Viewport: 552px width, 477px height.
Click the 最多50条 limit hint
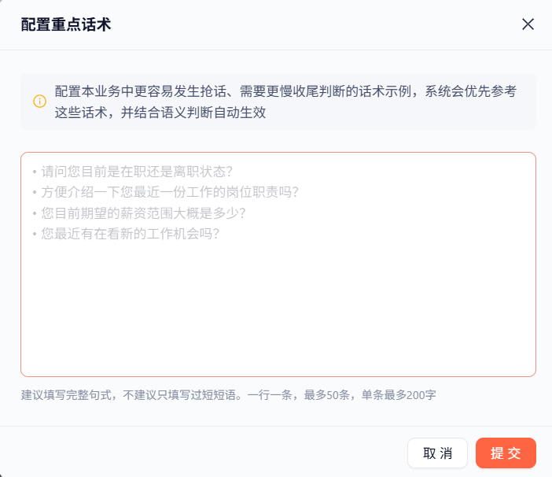(326, 395)
